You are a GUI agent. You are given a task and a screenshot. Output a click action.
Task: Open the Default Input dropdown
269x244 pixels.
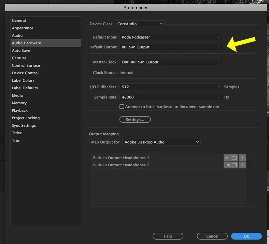coord(171,37)
